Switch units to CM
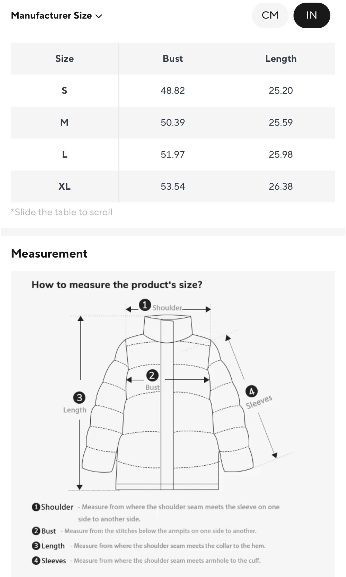346x577 pixels. (x=270, y=15)
